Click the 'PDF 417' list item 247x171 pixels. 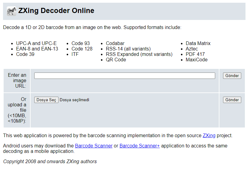pos(195,54)
